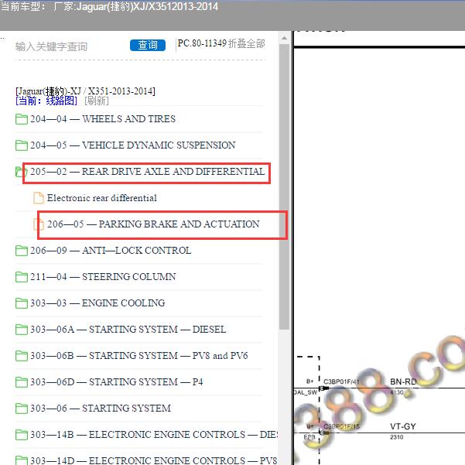Screen dimensions: 465x465
Task: Expand 204—05 VEHICLE DYNAMIC SUSPENSION entry
Action: coord(133,145)
